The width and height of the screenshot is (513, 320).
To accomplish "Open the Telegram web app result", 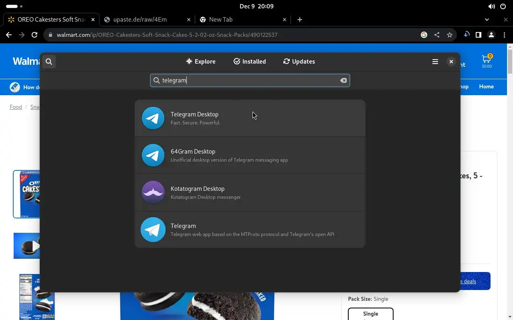I will pyautogui.click(x=250, y=230).
